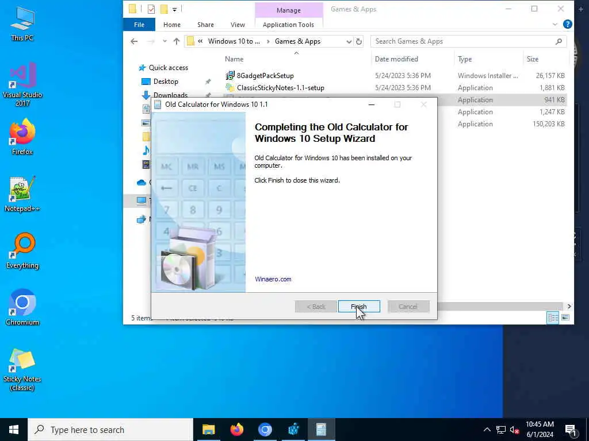Click the Windows Installer type cell
Viewport: 589px width, 441px height.
click(488, 76)
